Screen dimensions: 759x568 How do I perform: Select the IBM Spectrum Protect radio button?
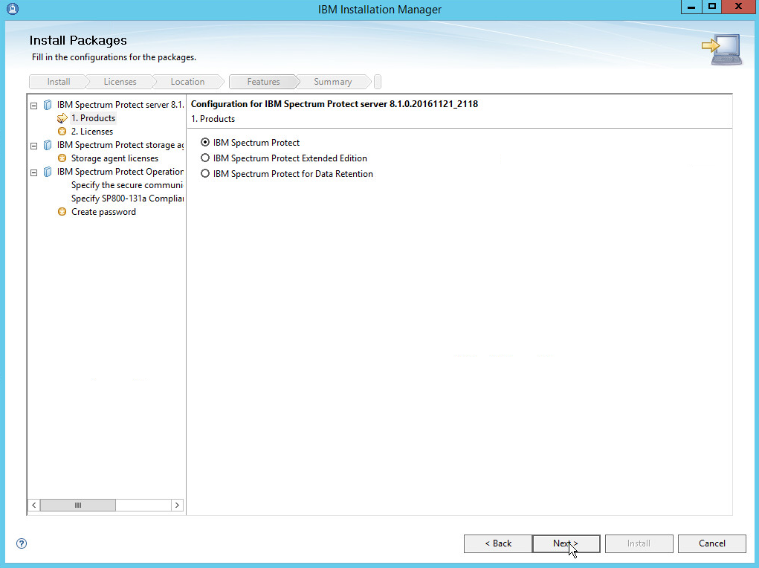206,143
